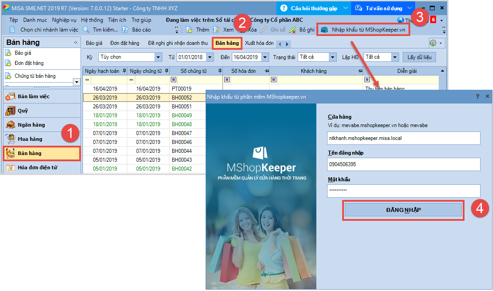Collapse the Bán hàng side panel
493x291 pixels.
pyautogui.click(x=76, y=42)
